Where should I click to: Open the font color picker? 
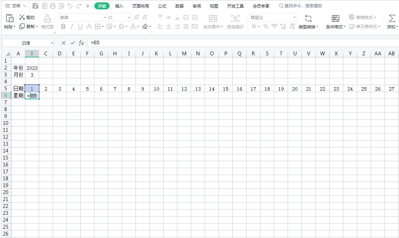click(x=134, y=26)
